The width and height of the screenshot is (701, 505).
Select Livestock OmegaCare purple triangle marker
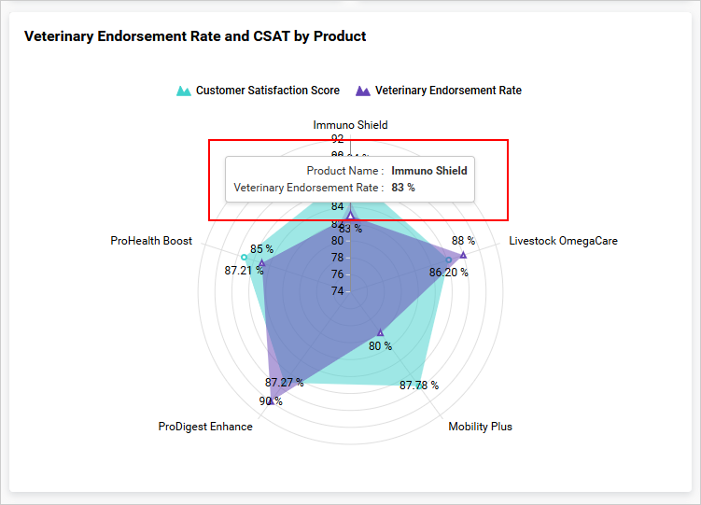463,254
